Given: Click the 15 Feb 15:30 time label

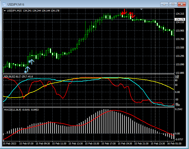Looking at the screenshot, I should (92, 143).
